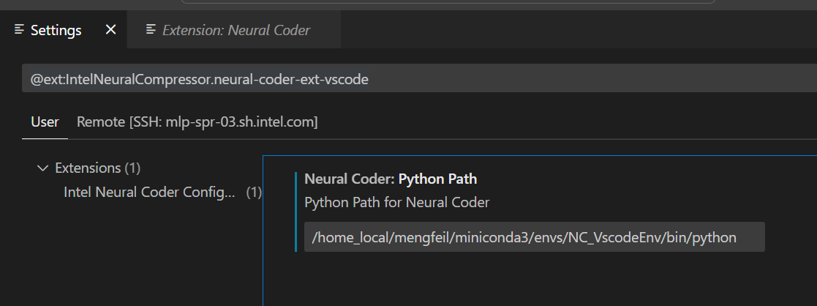This screenshot has width=817, height=306.
Task: Close the Settings tab with X
Action: coord(110,30)
